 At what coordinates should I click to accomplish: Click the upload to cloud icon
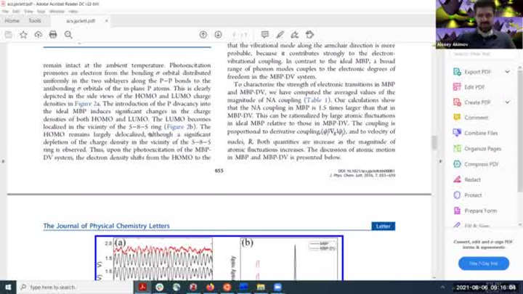[x=38, y=34]
